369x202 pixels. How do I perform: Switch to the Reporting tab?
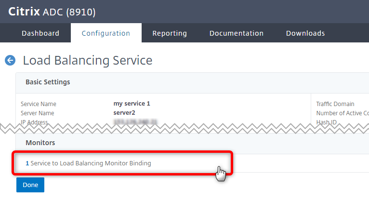click(x=170, y=33)
